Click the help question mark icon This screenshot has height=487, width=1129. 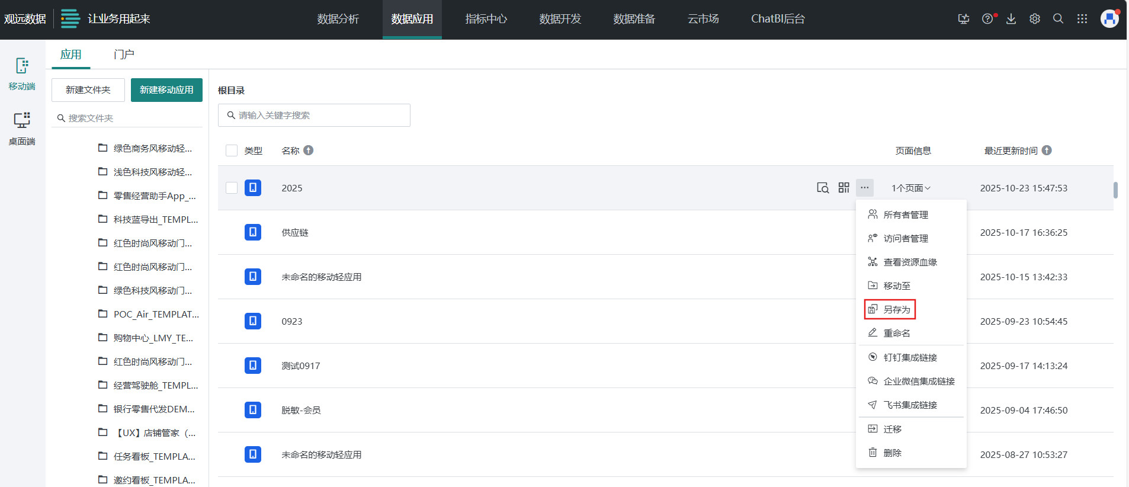pyautogui.click(x=987, y=19)
